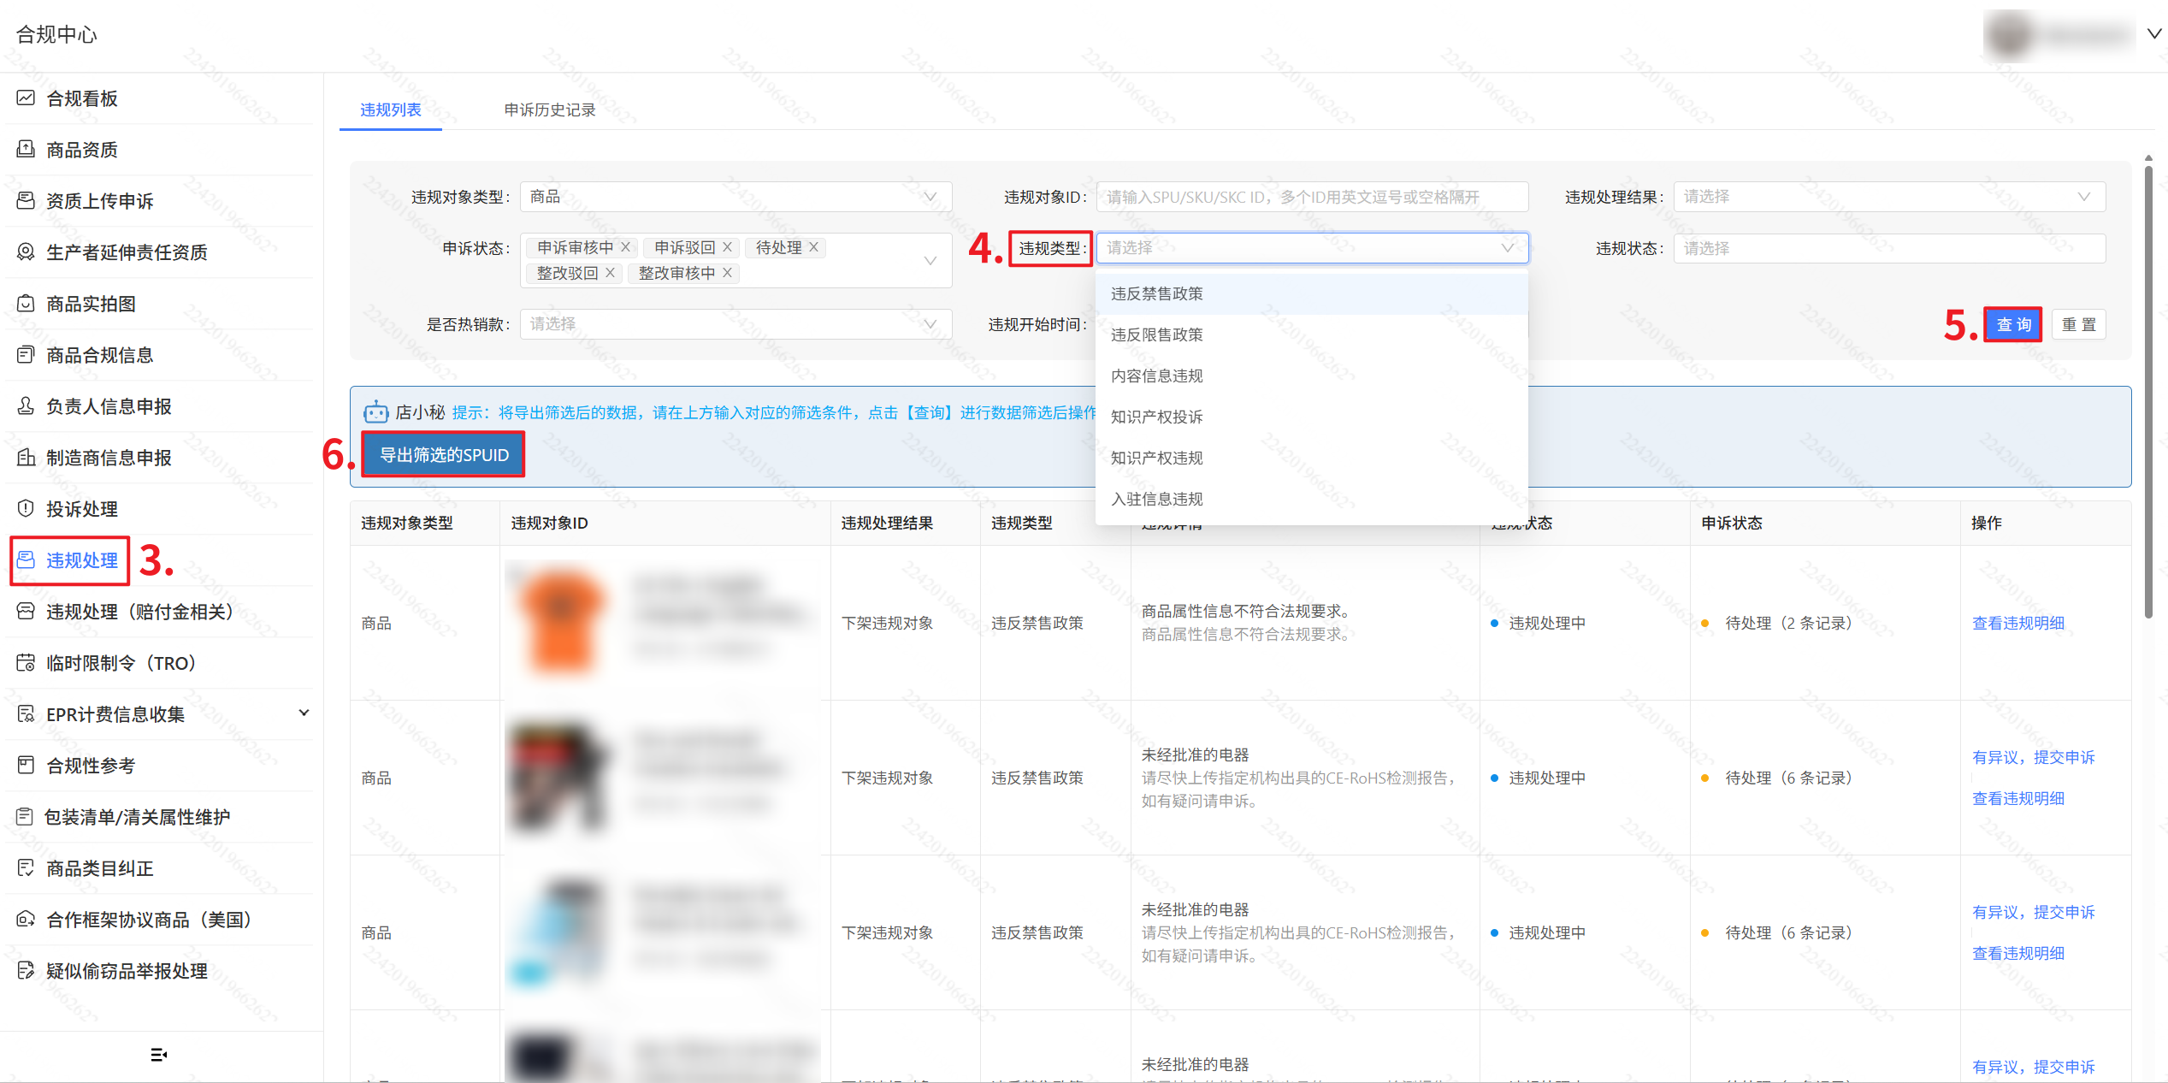Select 违反禁售政策 from the dropdown list

[1311, 293]
